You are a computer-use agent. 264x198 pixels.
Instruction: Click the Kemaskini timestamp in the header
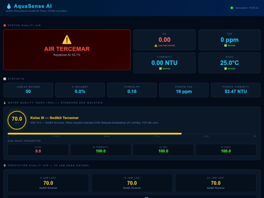click(247, 8)
